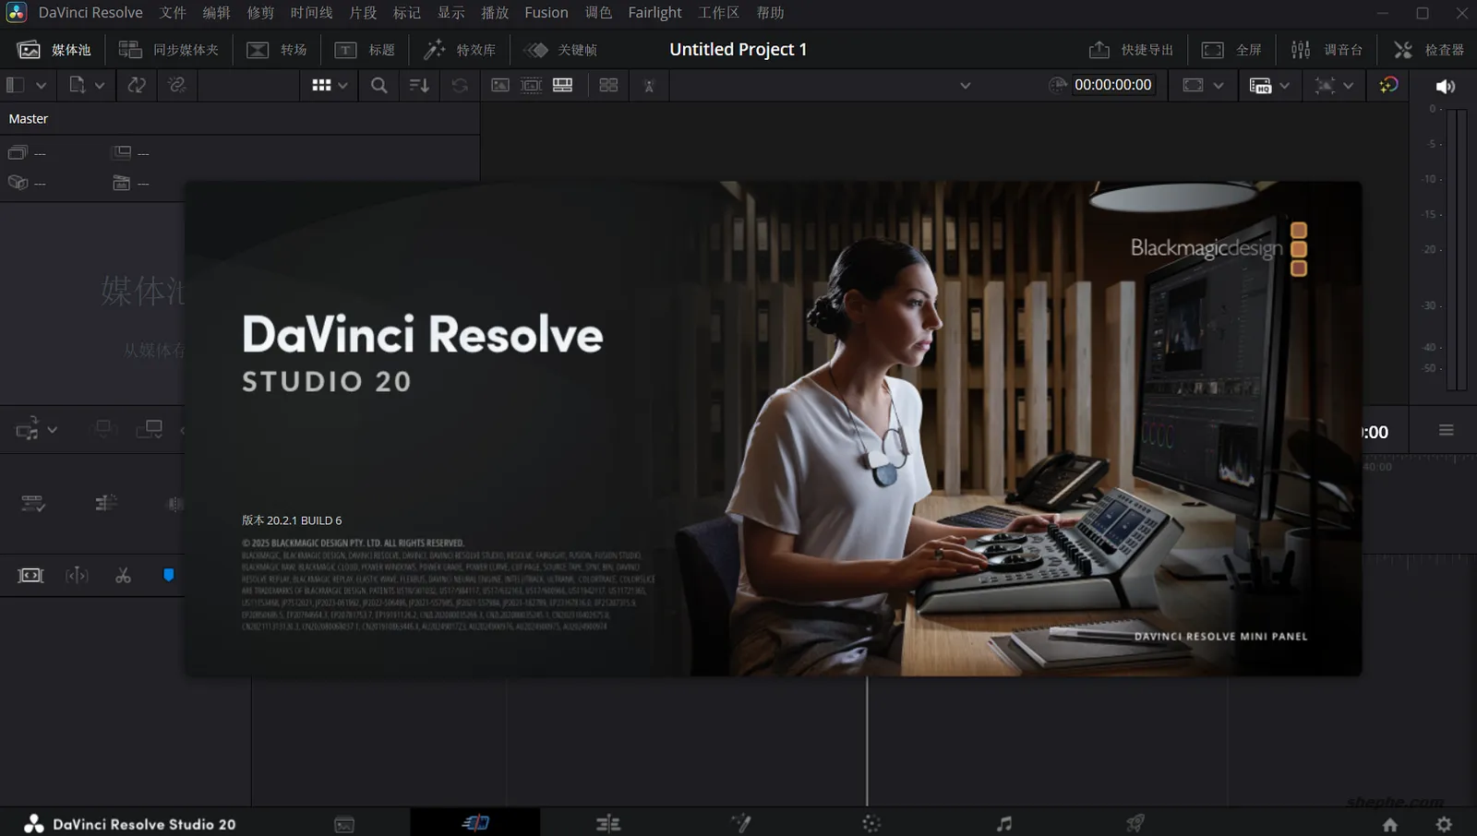Select the razor scissors cut tool

click(x=123, y=576)
